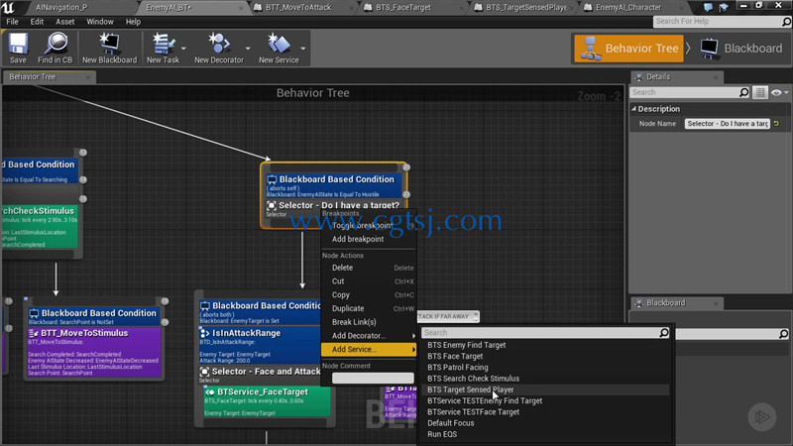Open the Help menu

(133, 22)
